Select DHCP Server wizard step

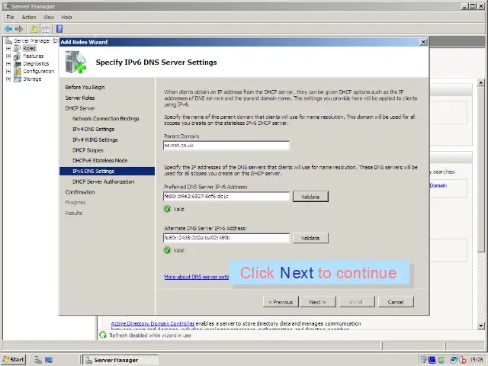point(80,108)
